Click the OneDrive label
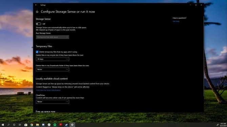Image resolution: width=227 pixels, height=127 pixels. click(x=40, y=95)
